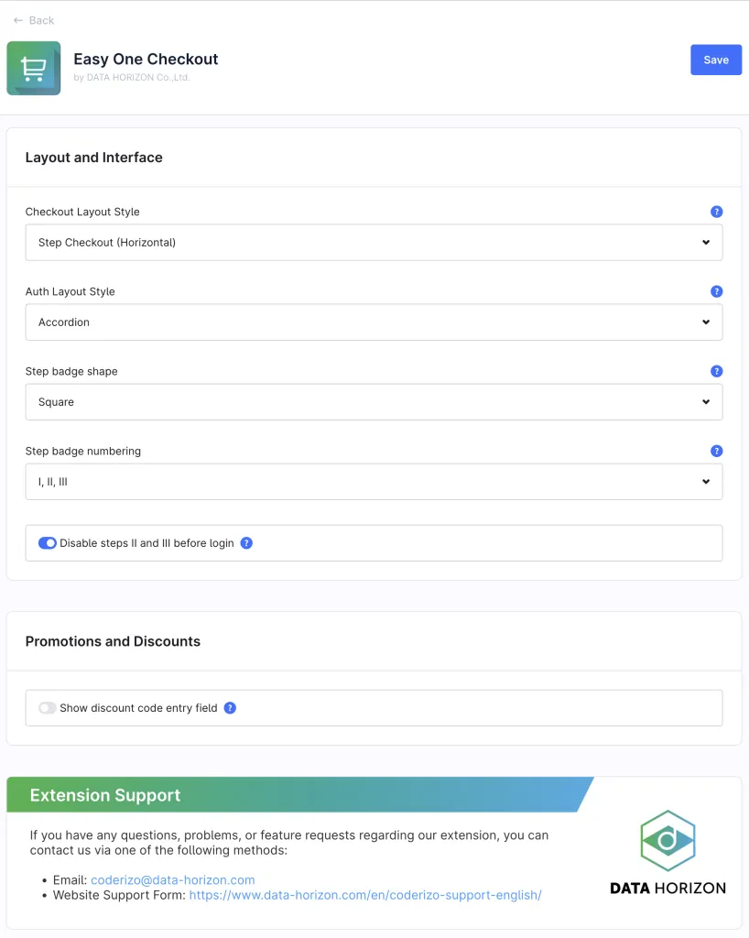Click the Data Horizon logo

click(668, 852)
